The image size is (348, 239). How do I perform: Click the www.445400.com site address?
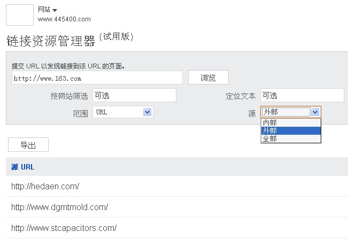tap(64, 19)
